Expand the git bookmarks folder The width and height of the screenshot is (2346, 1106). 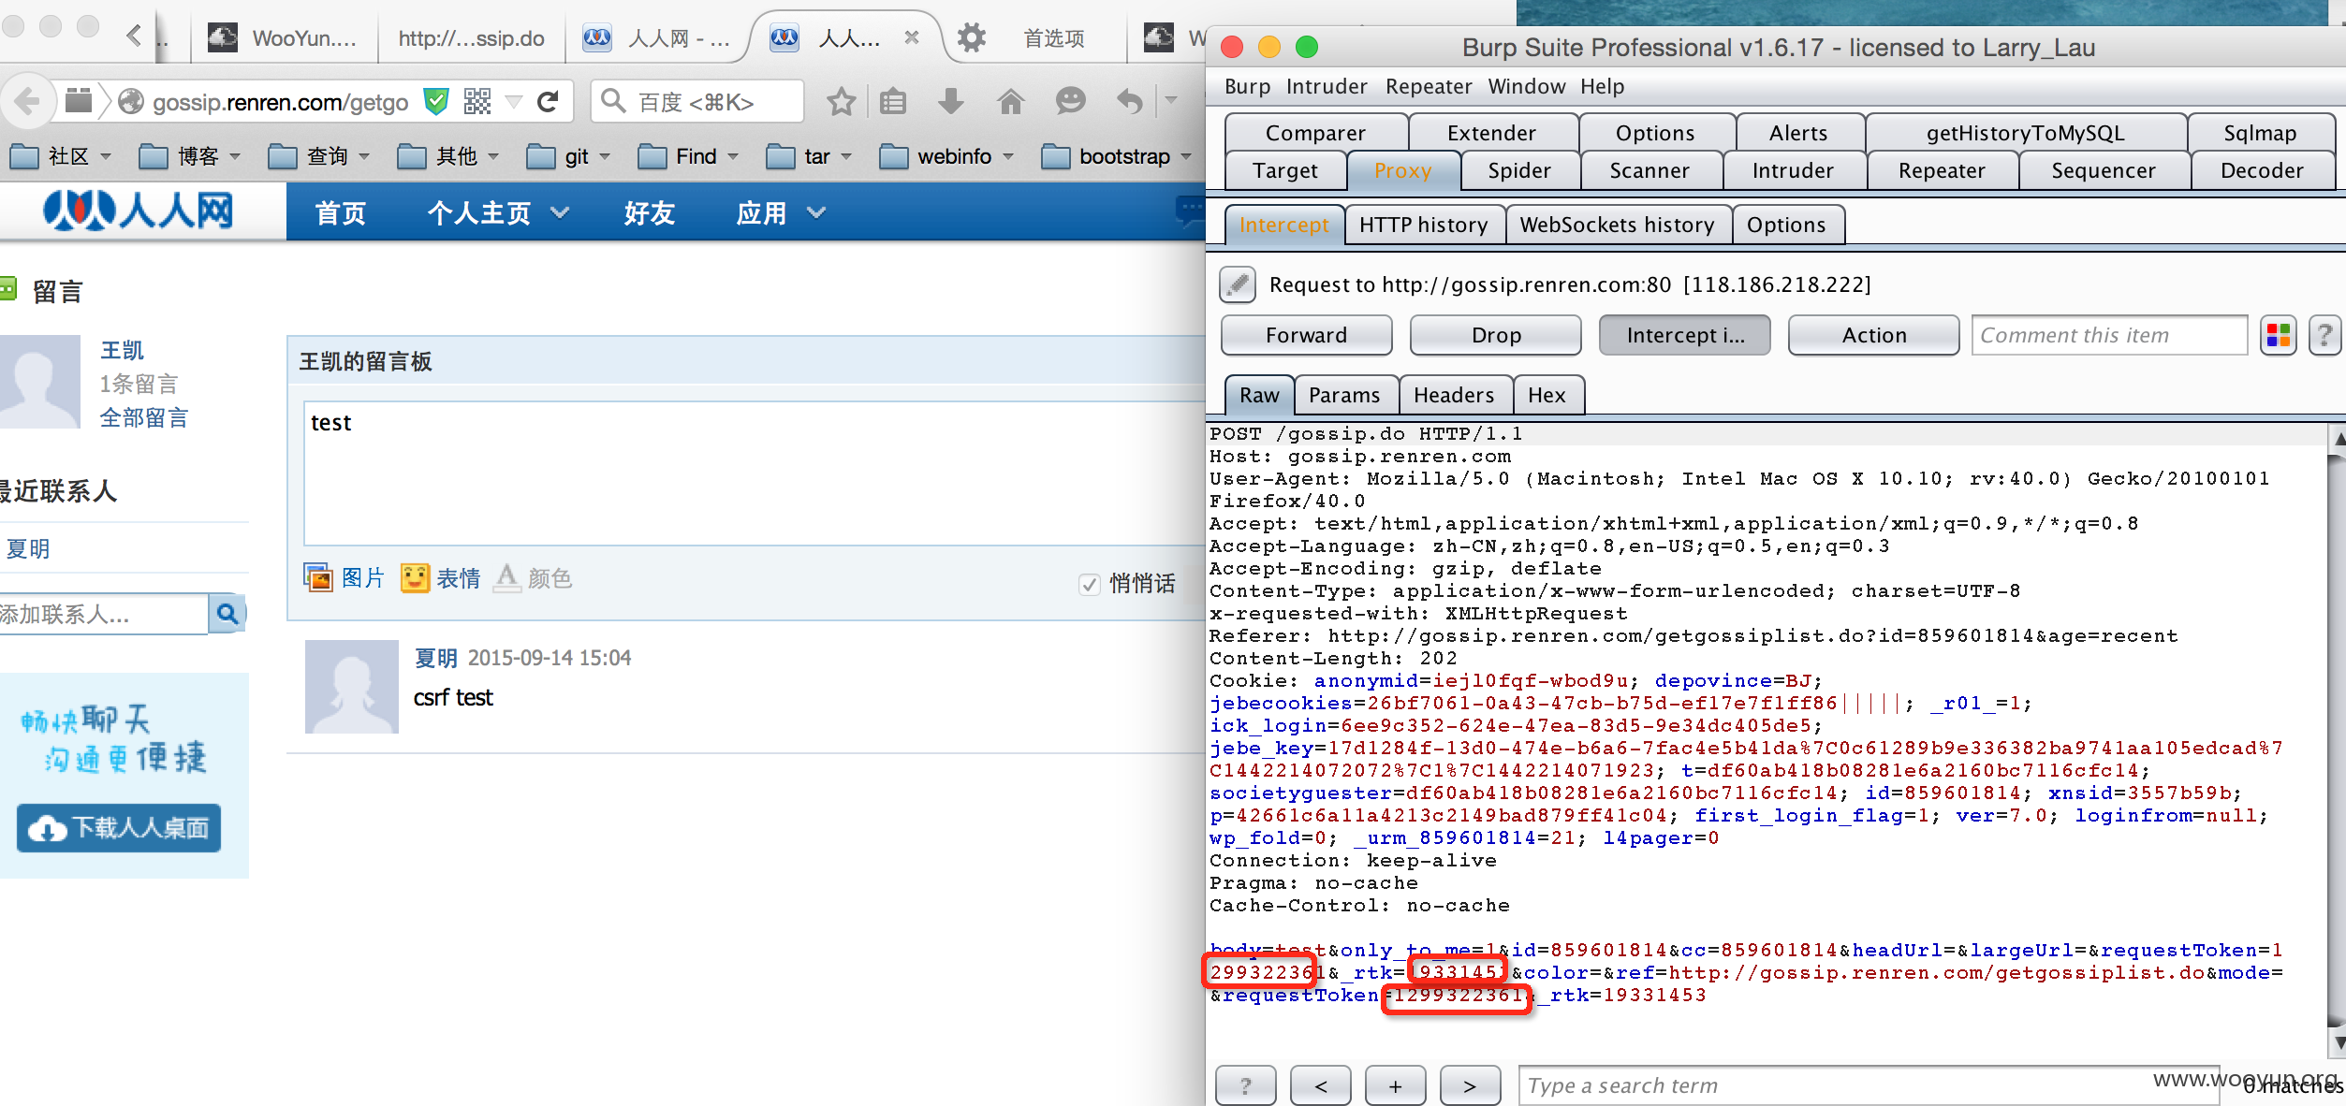(x=568, y=156)
